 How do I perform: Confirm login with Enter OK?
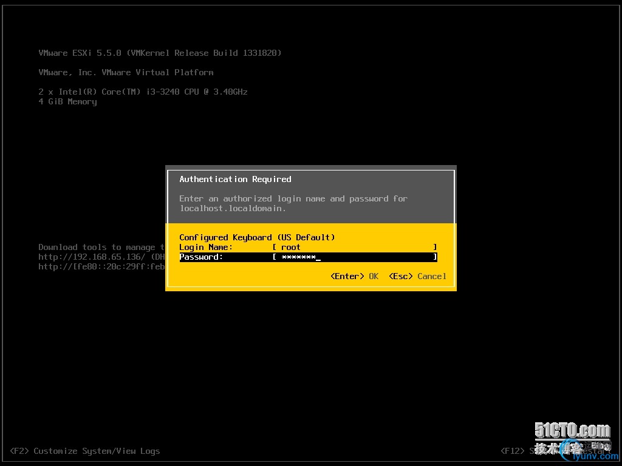click(354, 276)
